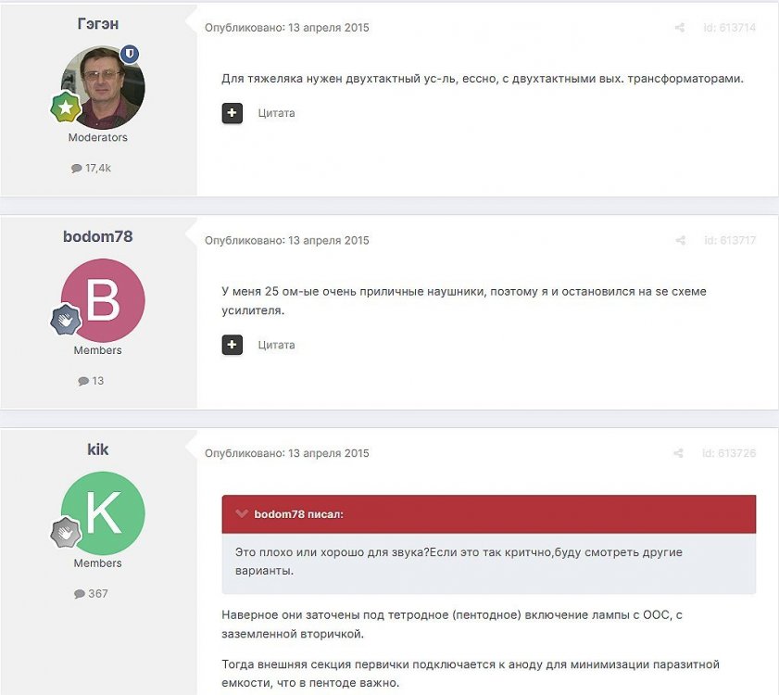Viewport: 779px width, 695px height.
Task: Collapse the bodom78 quote with the chevron
Action: tap(242, 513)
